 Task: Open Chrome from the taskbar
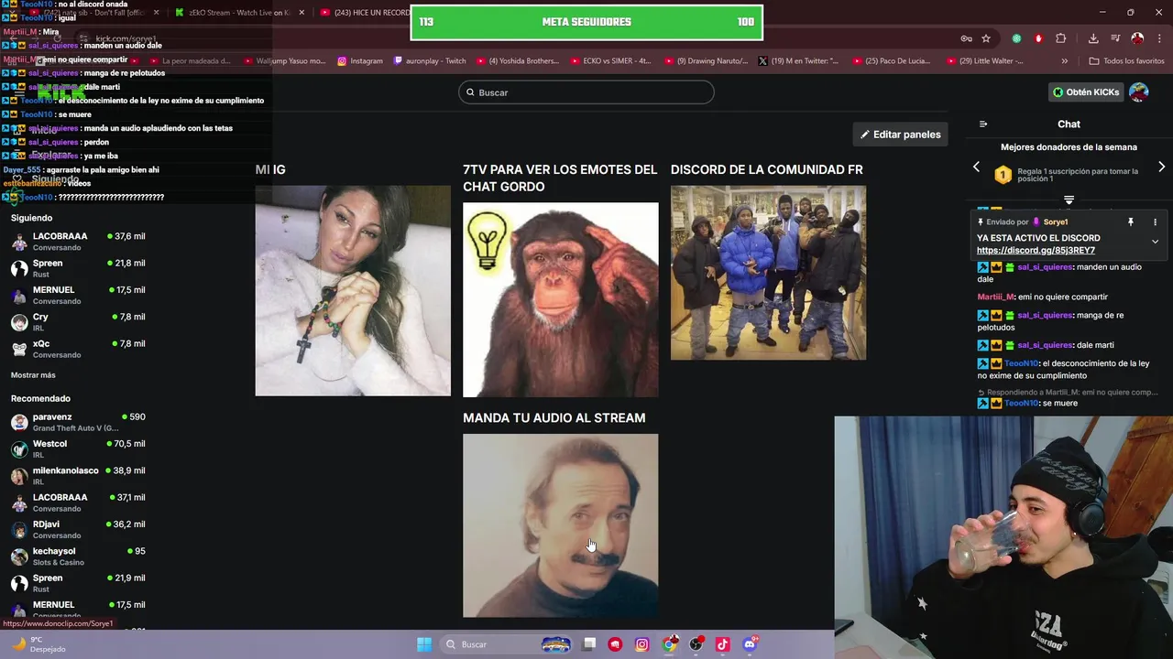(x=670, y=644)
